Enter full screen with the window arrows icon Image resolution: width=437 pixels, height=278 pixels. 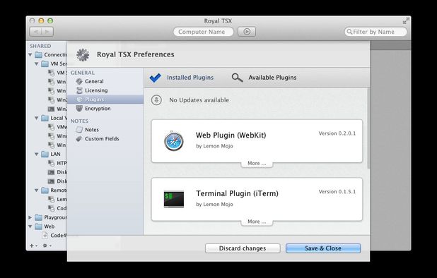406,21
